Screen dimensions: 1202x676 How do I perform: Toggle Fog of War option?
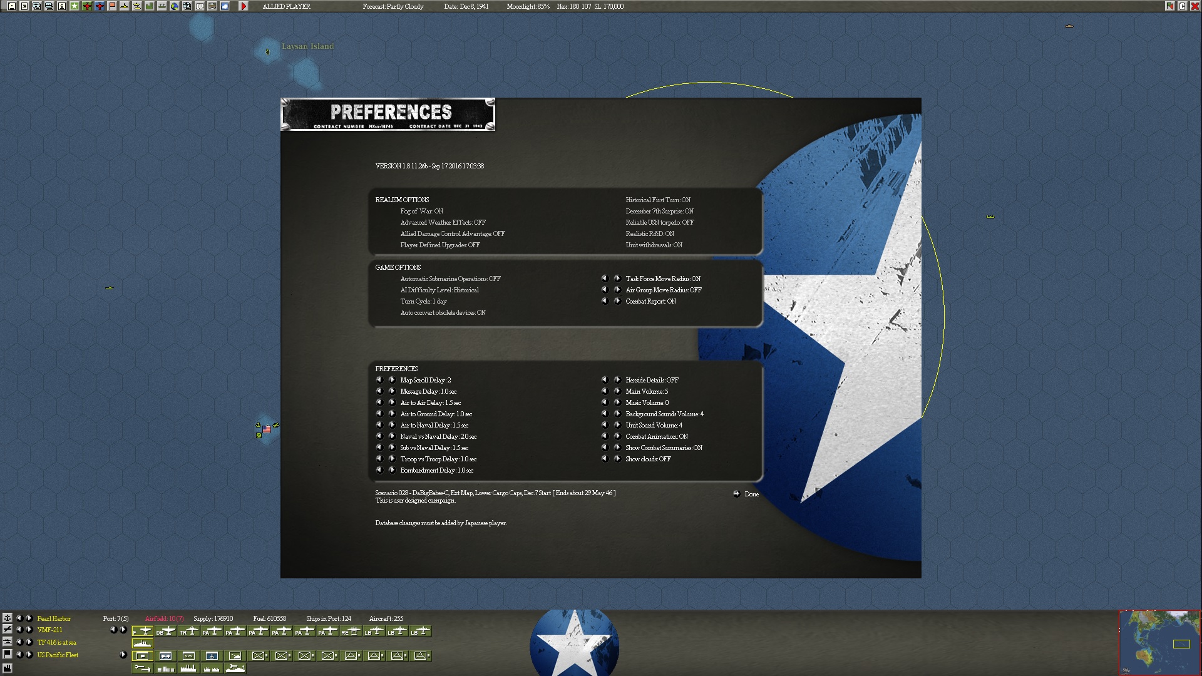click(x=421, y=211)
